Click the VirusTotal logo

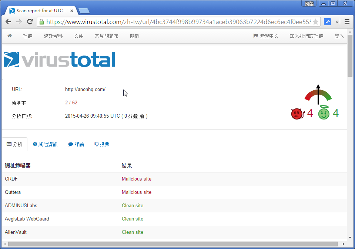59,59
